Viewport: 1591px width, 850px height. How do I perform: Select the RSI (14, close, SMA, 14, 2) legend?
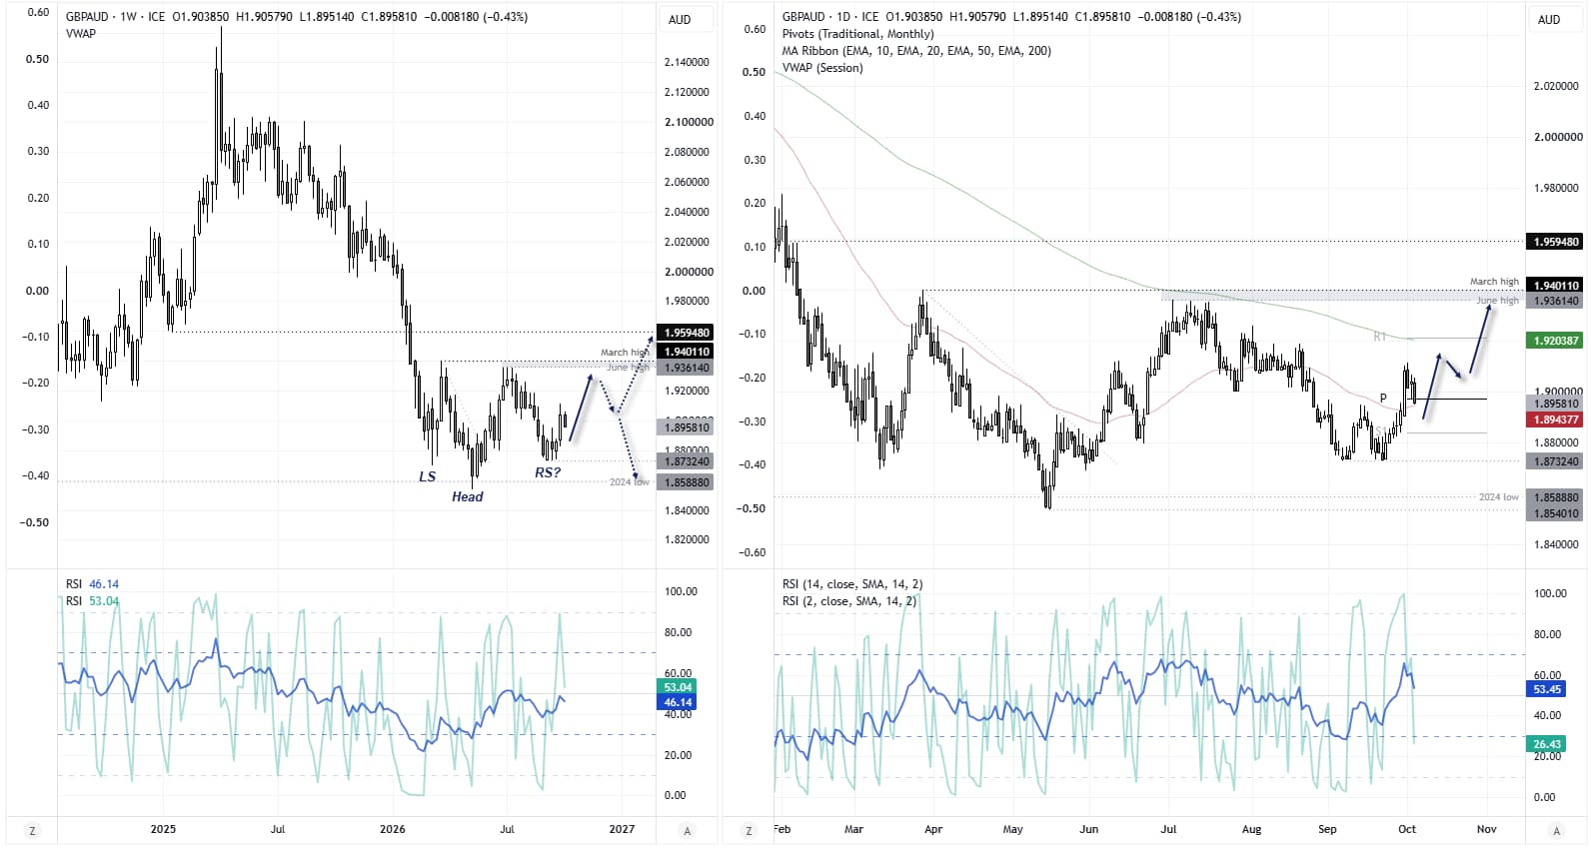coord(852,584)
